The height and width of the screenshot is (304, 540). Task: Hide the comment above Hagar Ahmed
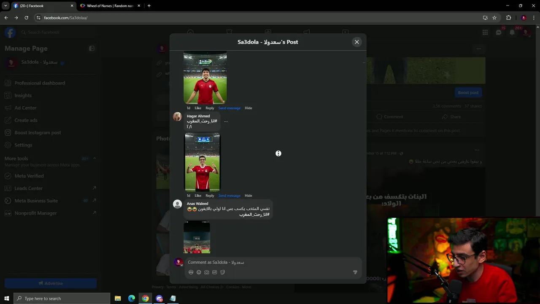[248, 108]
